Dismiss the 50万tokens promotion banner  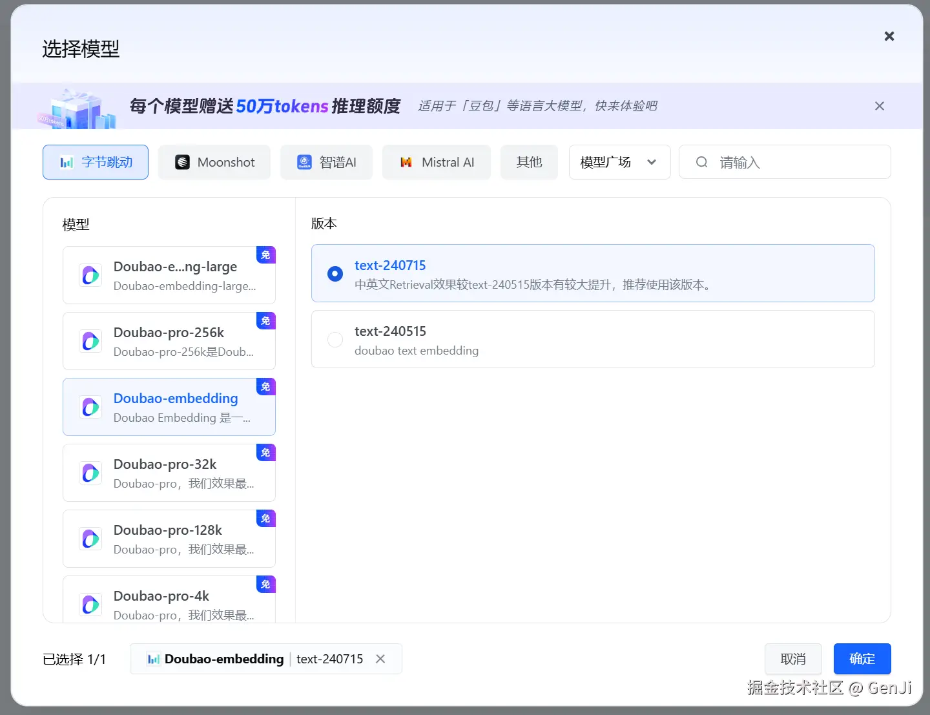click(879, 106)
